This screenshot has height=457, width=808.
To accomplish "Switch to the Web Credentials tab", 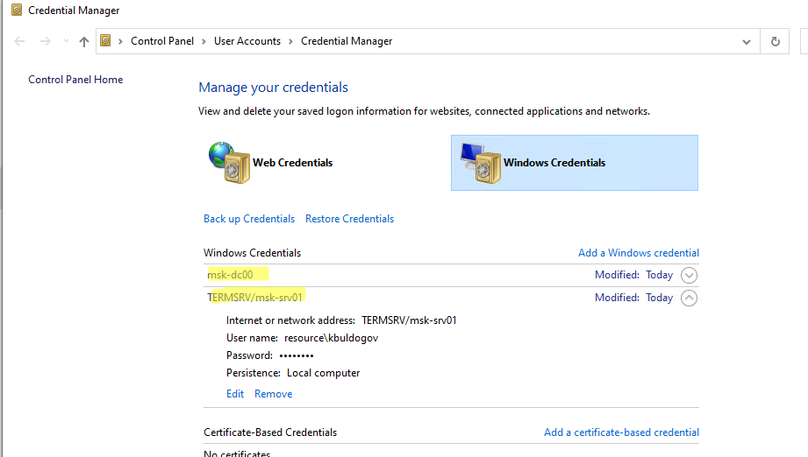I will (292, 163).
